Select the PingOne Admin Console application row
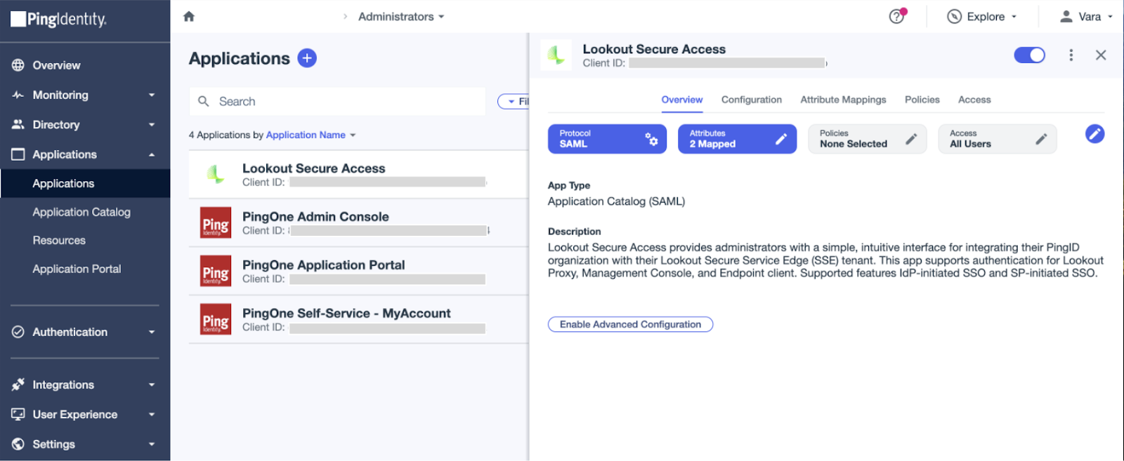 pos(358,223)
